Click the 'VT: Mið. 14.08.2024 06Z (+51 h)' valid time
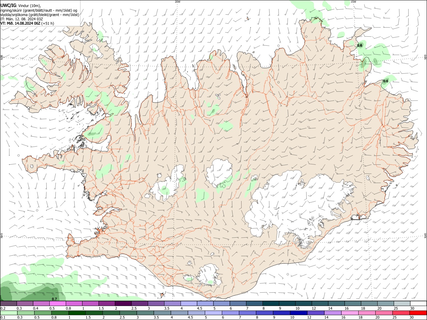Screen dimensions: 427x320 pos(27,23)
